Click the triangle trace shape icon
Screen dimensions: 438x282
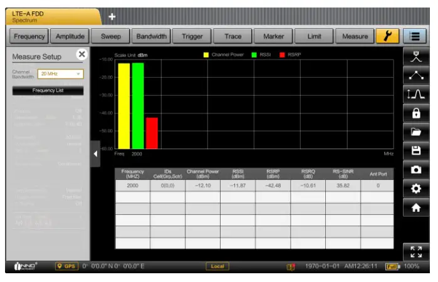click(x=416, y=75)
